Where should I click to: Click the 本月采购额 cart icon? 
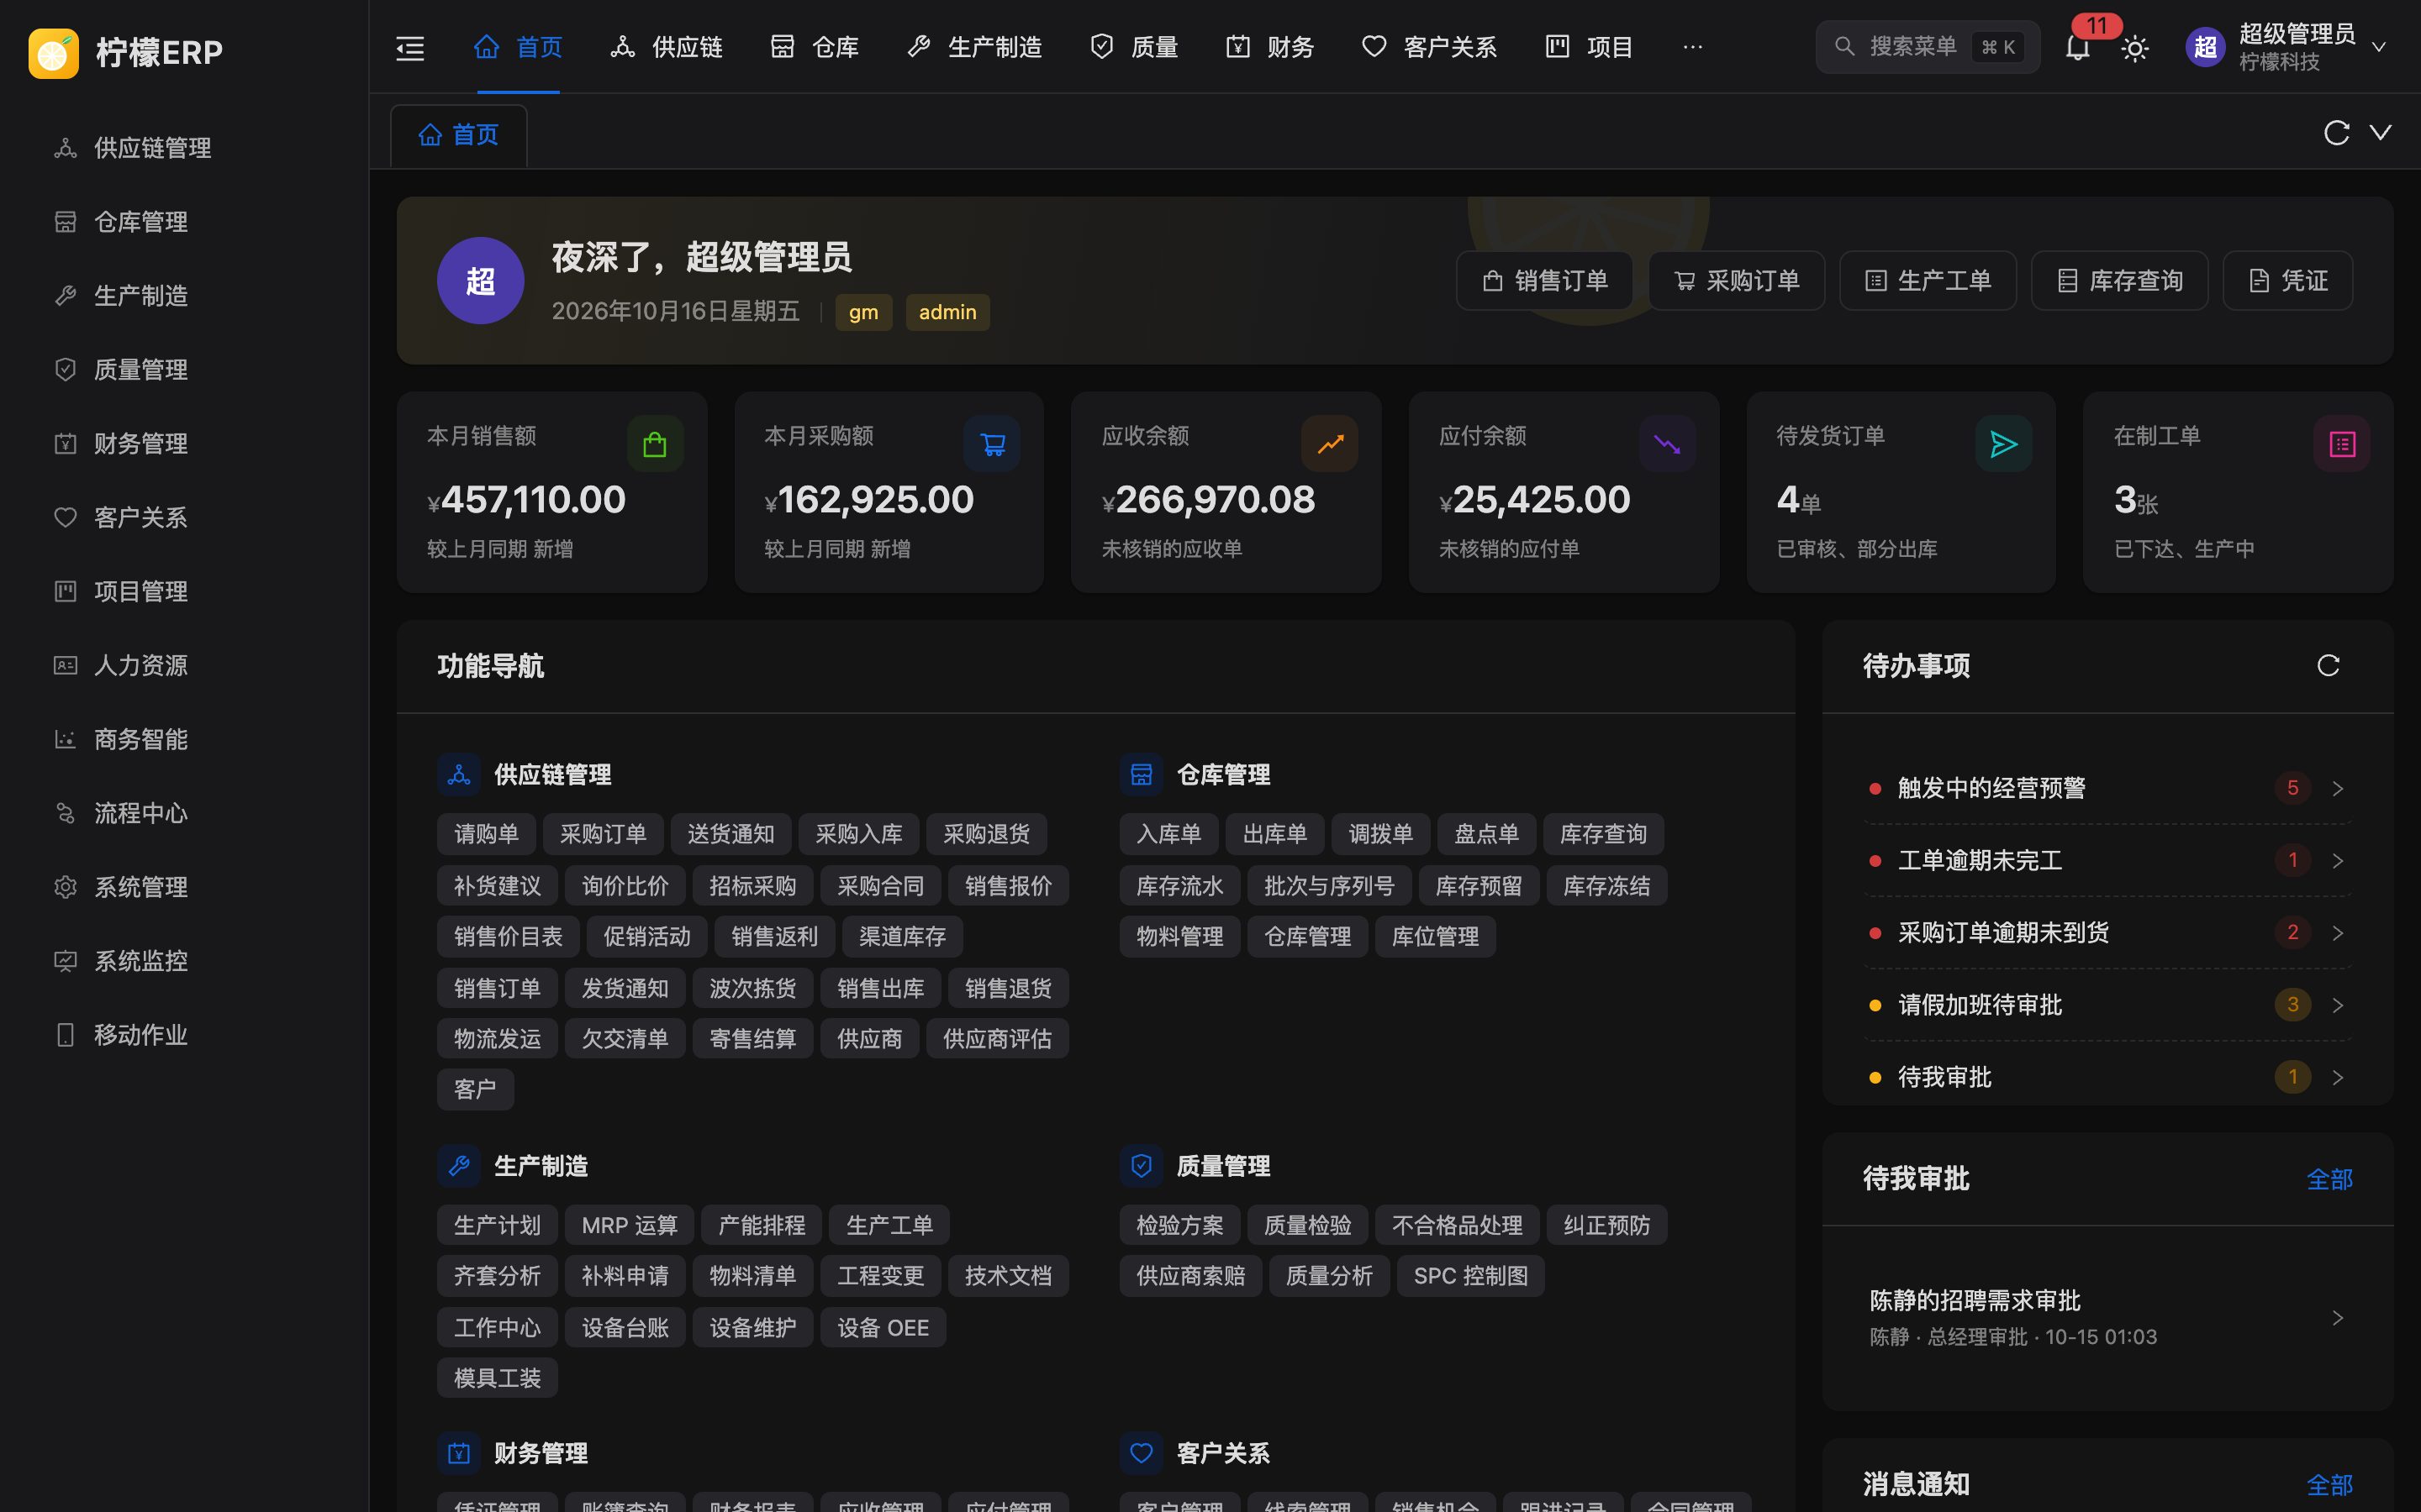point(993,444)
